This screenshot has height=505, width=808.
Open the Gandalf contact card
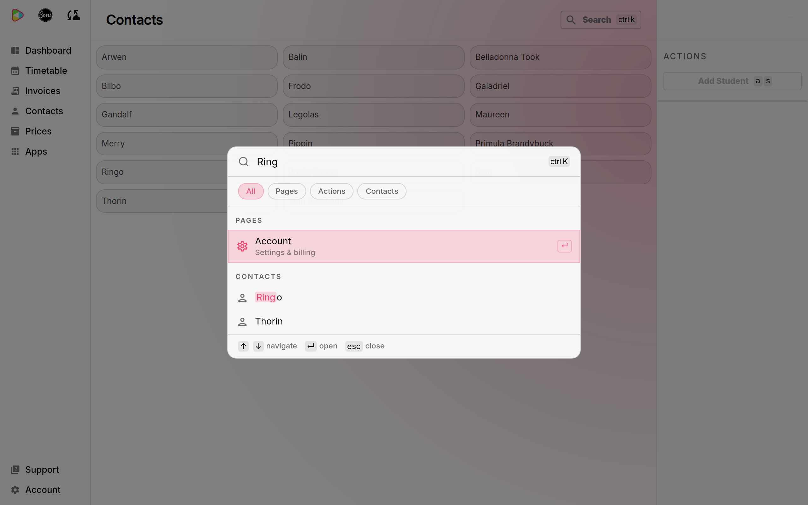187,115
